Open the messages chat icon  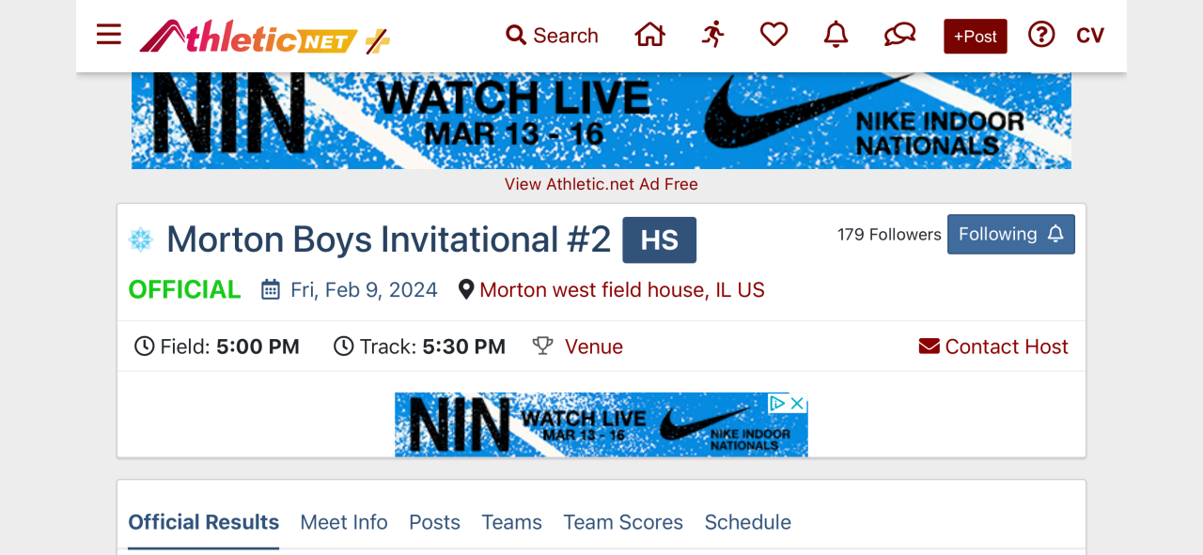point(899,36)
